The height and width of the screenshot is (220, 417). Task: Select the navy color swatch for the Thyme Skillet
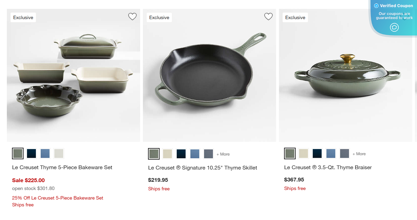(x=181, y=153)
